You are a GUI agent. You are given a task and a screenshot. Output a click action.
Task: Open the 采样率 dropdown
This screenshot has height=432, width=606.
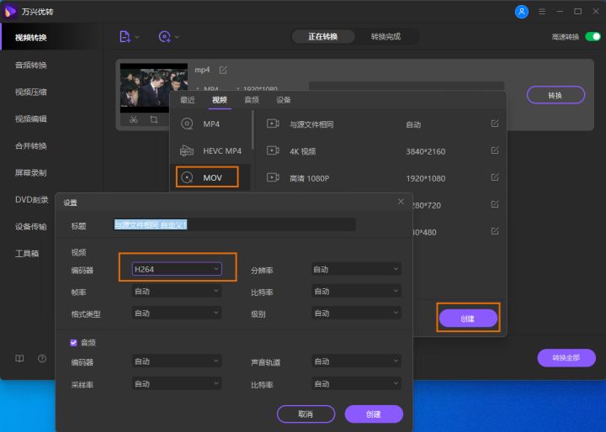(177, 384)
